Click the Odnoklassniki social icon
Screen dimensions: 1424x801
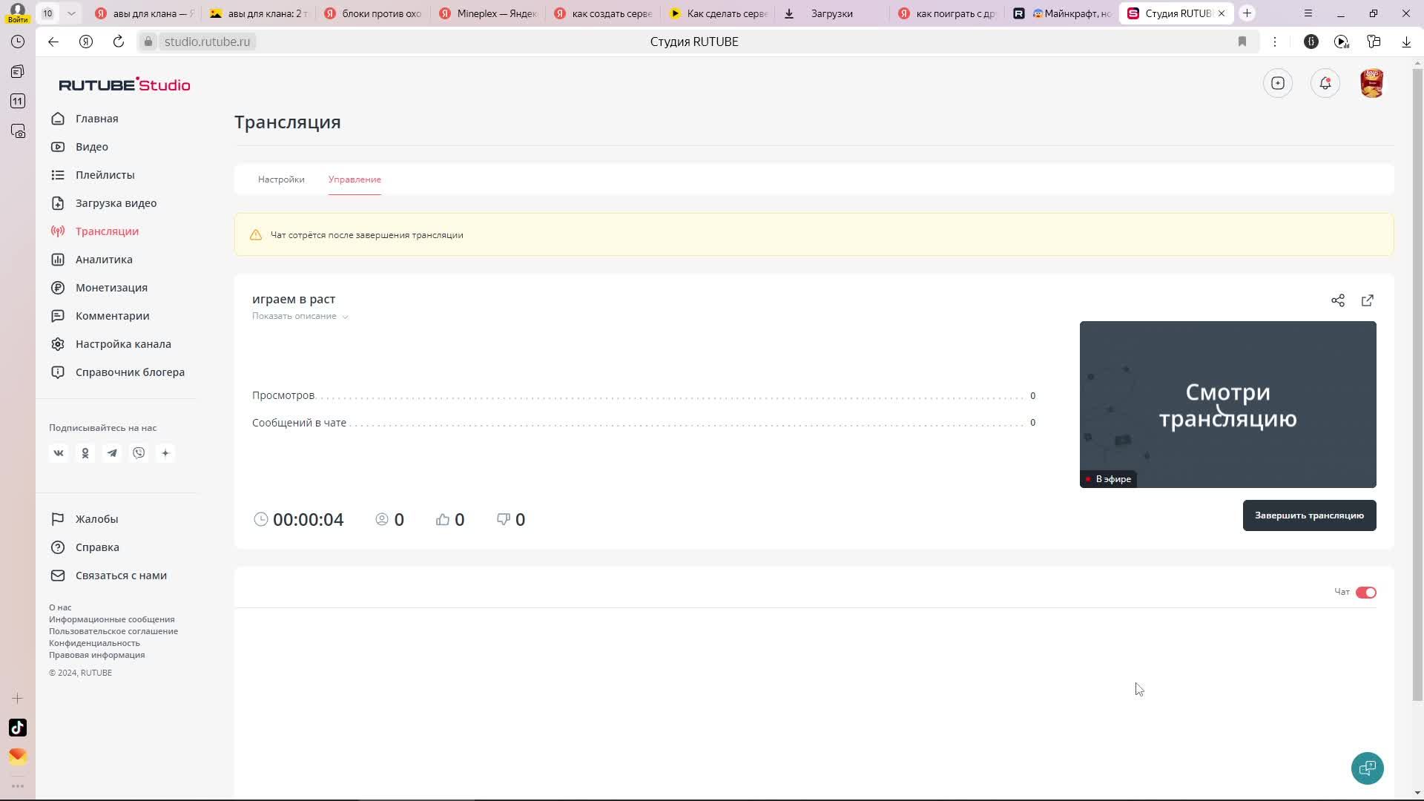[x=85, y=453]
